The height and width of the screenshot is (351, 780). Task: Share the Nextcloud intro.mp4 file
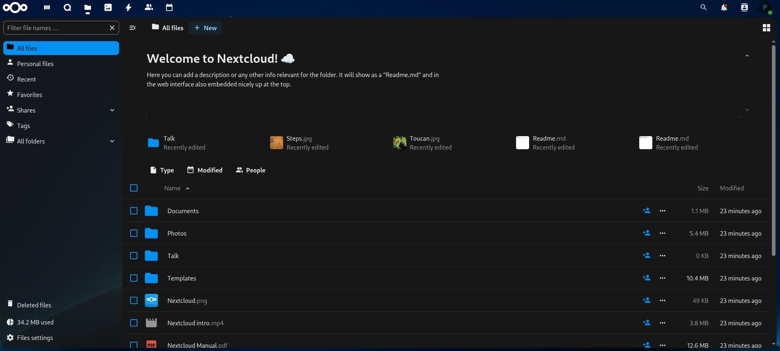click(x=647, y=323)
